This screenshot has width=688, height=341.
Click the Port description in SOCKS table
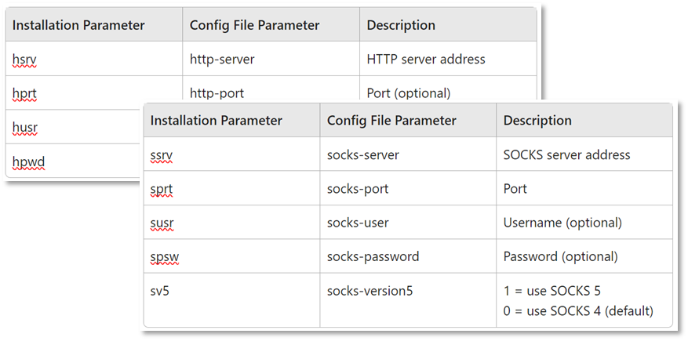(x=515, y=189)
